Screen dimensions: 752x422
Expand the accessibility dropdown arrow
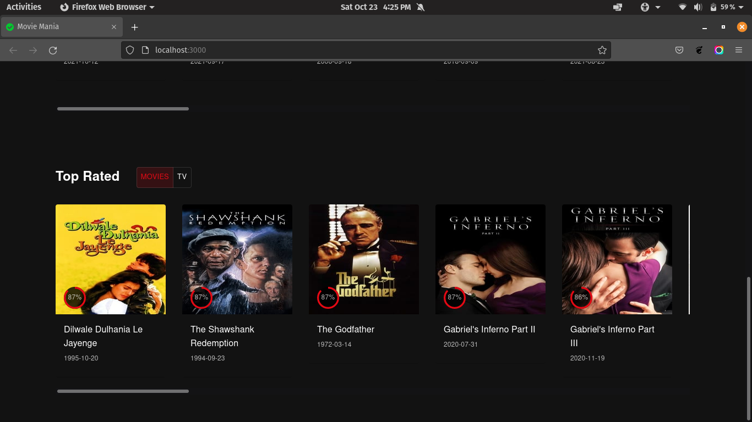pyautogui.click(x=658, y=7)
